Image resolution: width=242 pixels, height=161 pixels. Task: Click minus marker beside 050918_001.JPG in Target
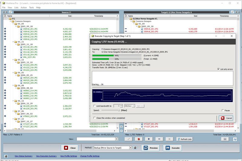point(126,29)
